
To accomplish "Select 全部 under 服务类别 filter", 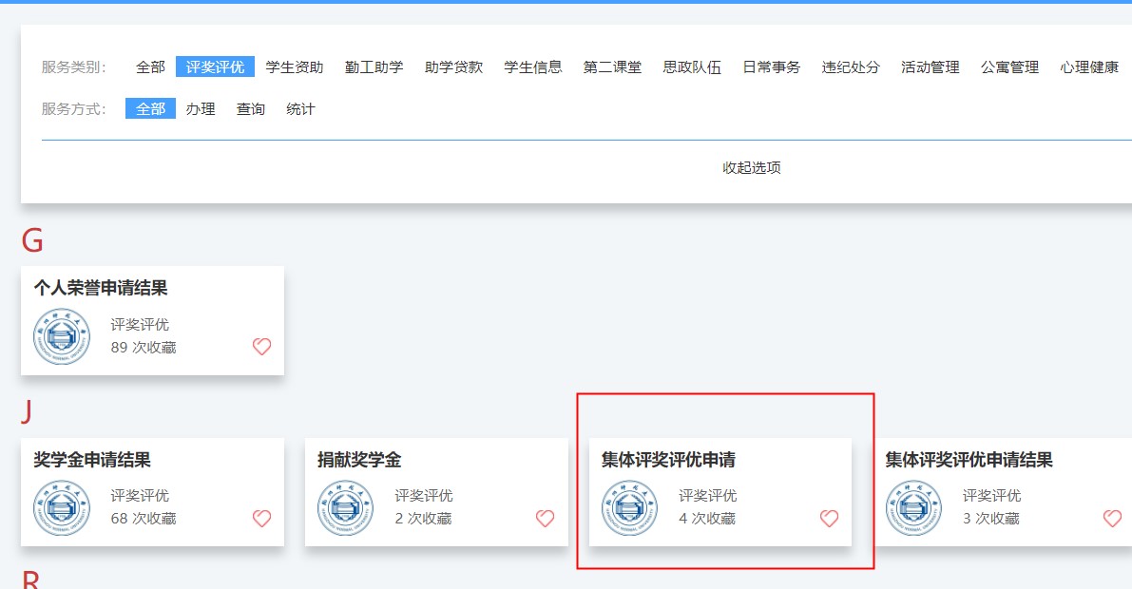I will 150,67.
